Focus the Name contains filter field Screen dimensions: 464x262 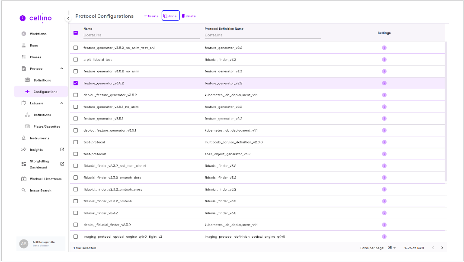[x=141, y=35]
